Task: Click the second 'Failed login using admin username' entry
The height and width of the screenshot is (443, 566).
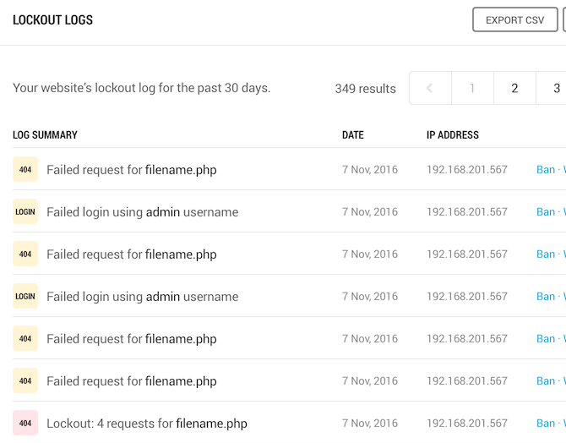Action: point(143,297)
